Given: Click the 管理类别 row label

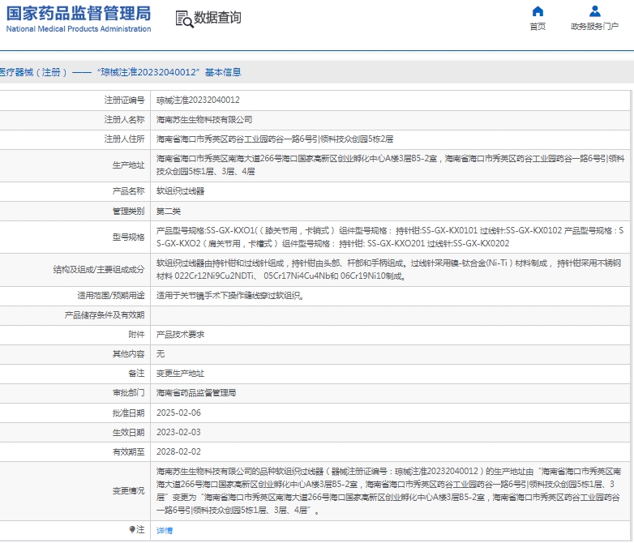Looking at the screenshot, I should click(129, 211).
